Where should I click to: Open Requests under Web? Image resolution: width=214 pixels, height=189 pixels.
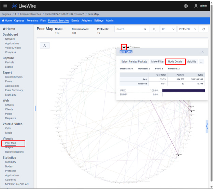tap(10, 118)
